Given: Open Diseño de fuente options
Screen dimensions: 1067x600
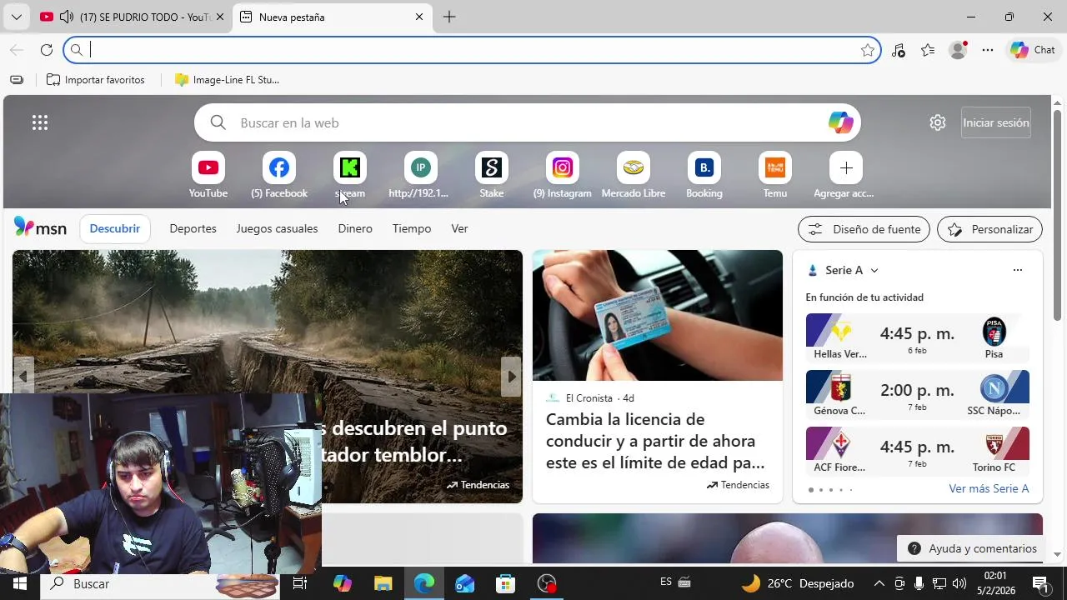Looking at the screenshot, I should (x=864, y=229).
